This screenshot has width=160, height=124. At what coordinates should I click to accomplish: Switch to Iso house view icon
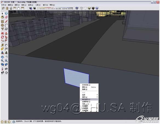click(3, 8)
